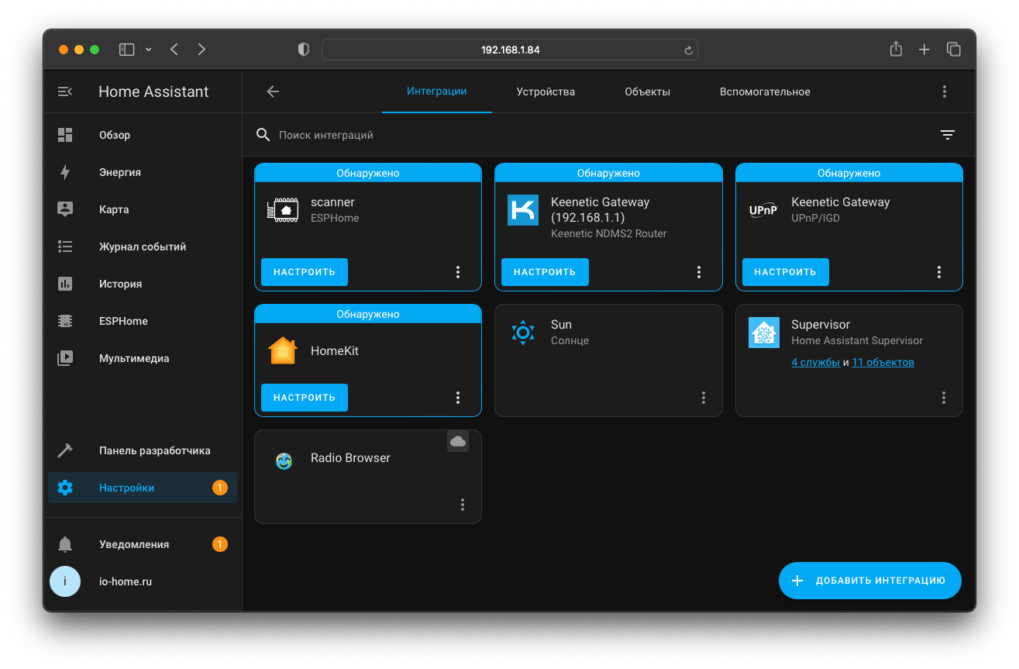The height and width of the screenshot is (669, 1019).
Task: Switch to the Устройства tab
Action: [x=546, y=91]
